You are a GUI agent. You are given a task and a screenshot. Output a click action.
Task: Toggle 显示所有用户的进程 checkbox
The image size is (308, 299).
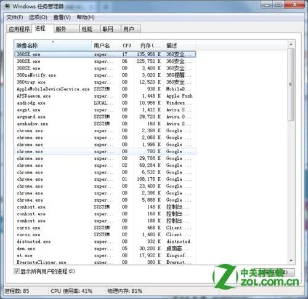tap(17, 271)
